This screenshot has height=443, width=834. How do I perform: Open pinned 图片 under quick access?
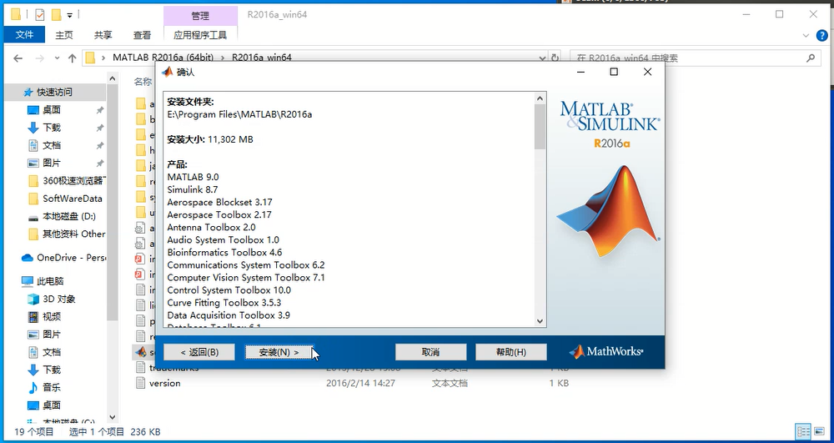pyautogui.click(x=52, y=163)
